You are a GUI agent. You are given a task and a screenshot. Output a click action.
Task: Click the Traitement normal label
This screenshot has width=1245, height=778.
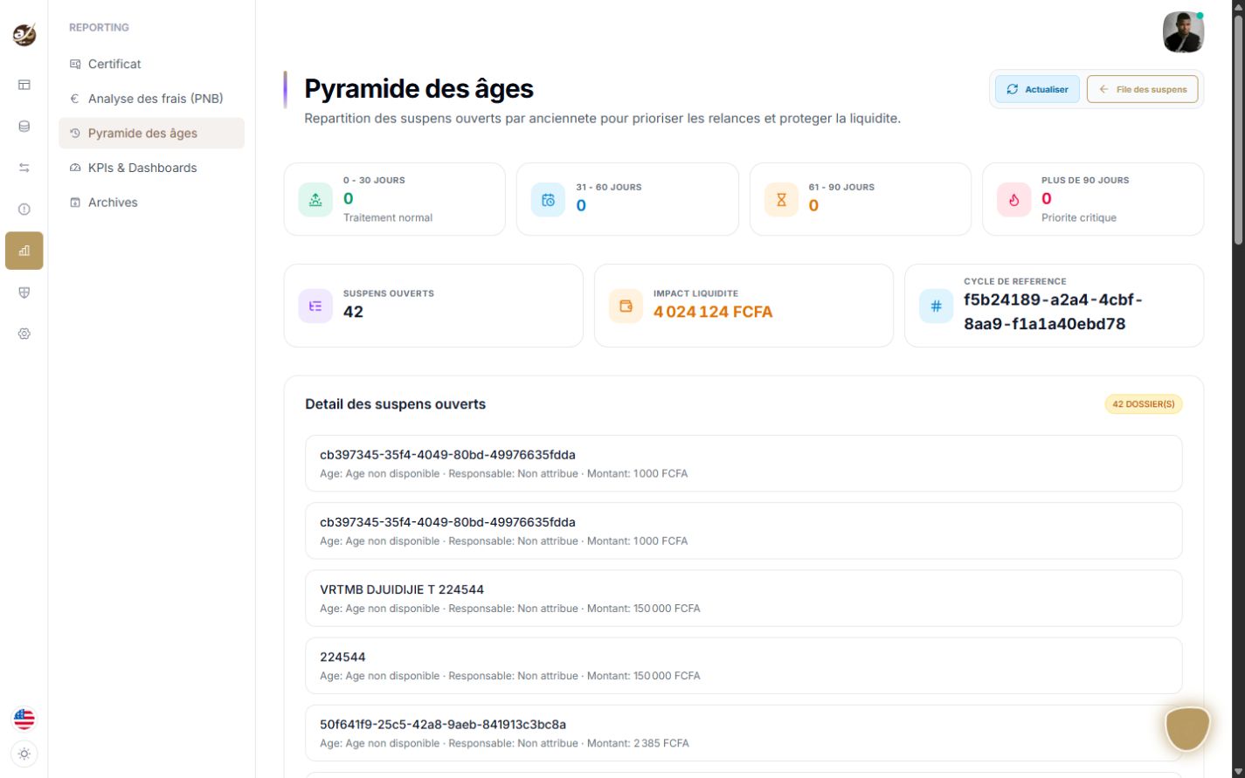(x=388, y=217)
